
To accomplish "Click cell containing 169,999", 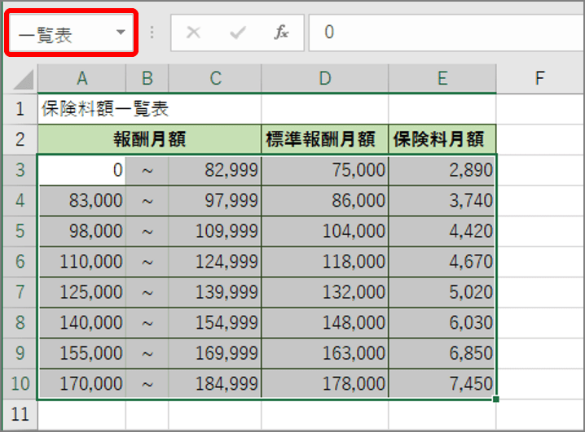I will (x=215, y=353).
